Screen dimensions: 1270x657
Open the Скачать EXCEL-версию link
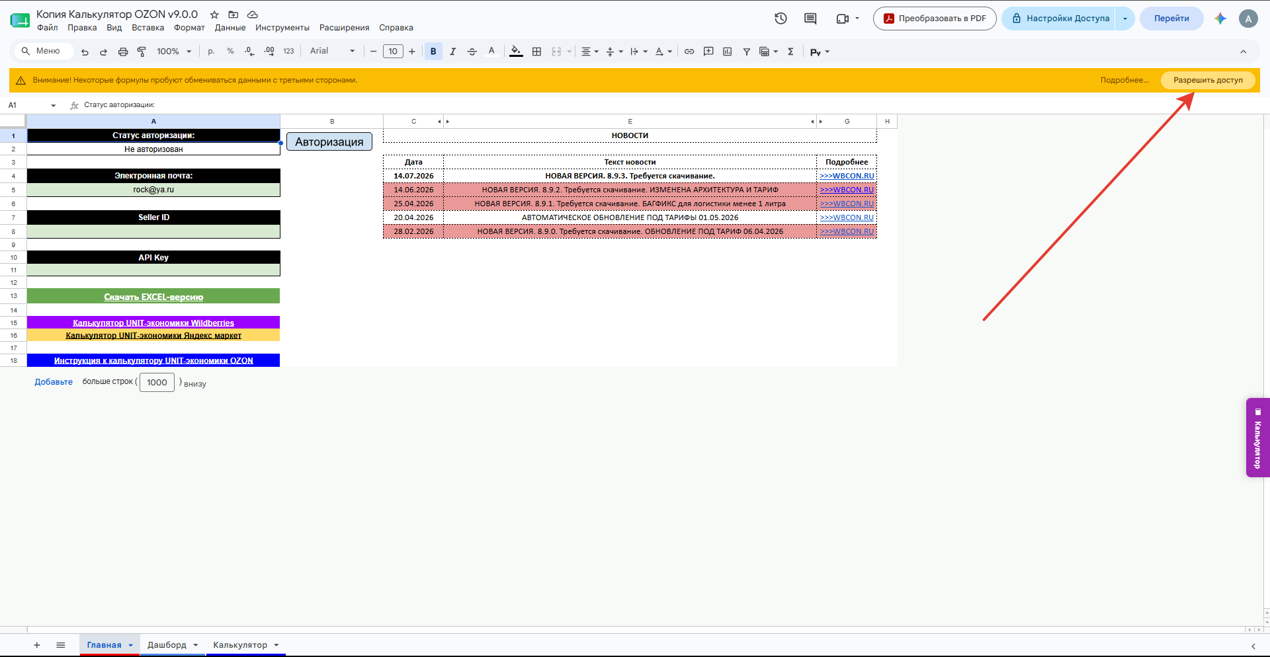click(153, 297)
